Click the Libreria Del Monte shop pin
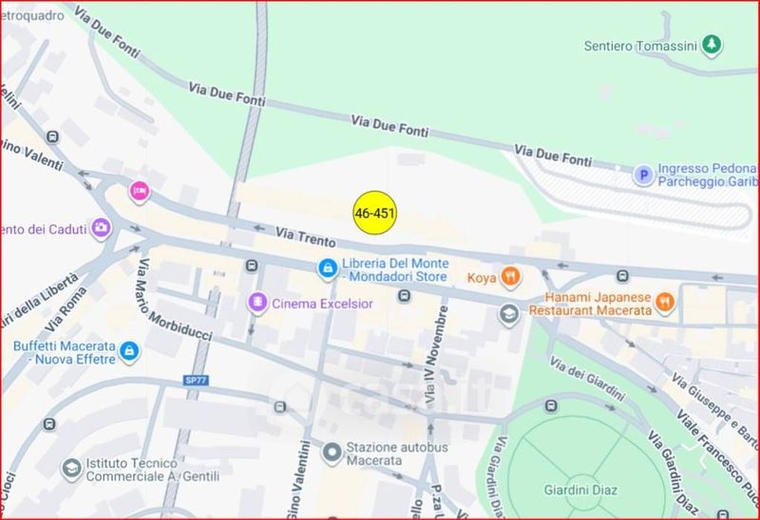The height and width of the screenshot is (520, 760). [328, 269]
